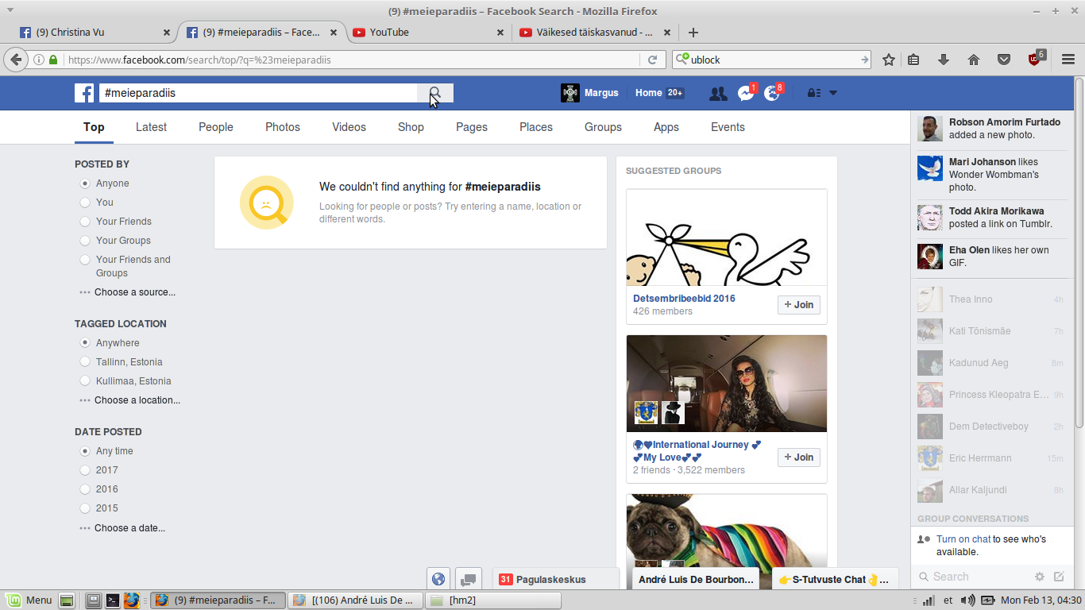Switch to the Videos tab
Image resolution: width=1085 pixels, height=610 pixels.
coord(349,127)
